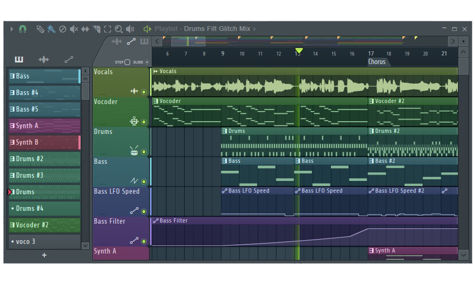The image size is (475, 285).
Task: Open the Synth A clip menu
Action: click(x=371, y=250)
